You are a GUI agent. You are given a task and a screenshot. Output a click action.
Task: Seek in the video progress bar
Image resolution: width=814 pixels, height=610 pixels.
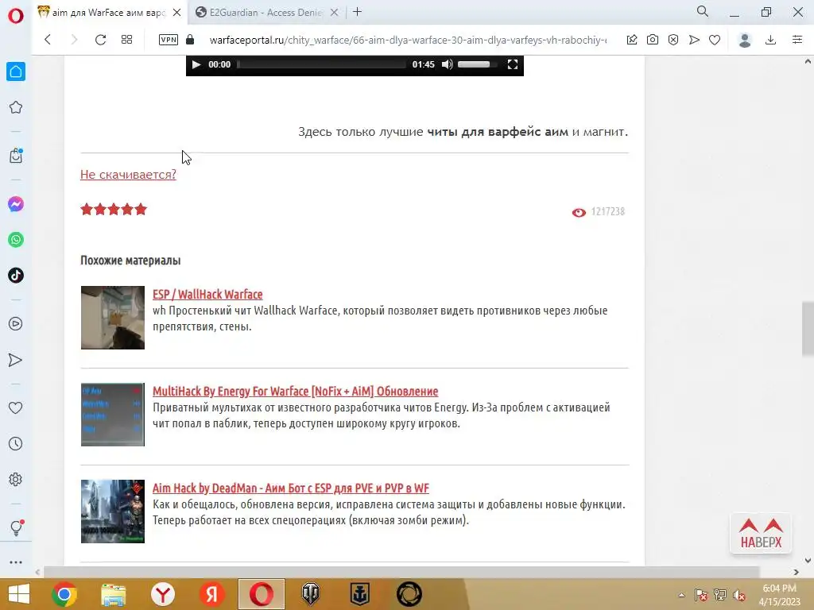(321, 64)
